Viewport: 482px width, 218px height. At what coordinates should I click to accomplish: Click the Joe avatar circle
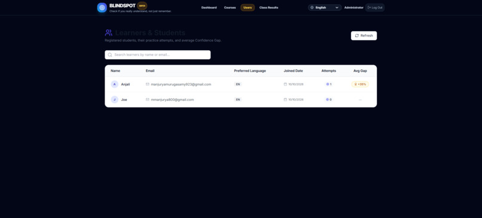click(x=115, y=100)
